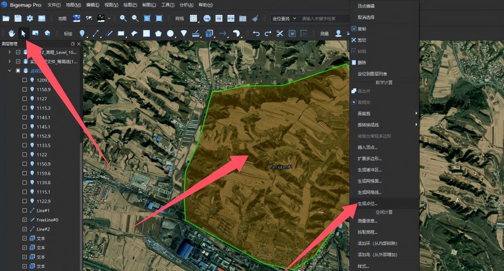The width and height of the screenshot is (504, 271).
Task: Open the 文件(F) menu
Action: [x=54, y=5]
